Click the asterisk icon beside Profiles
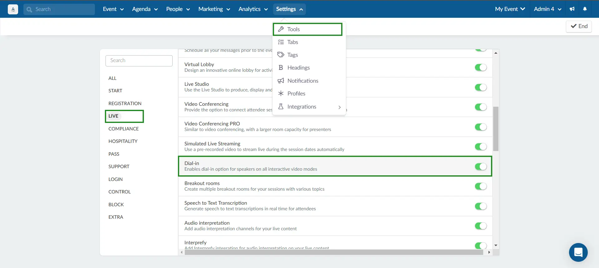Viewport: 599px width, 268px height. (281, 93)
